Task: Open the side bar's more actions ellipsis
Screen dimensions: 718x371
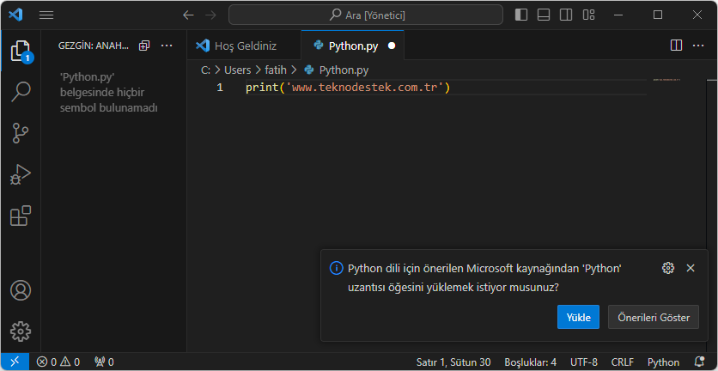Action: [167, 46]
